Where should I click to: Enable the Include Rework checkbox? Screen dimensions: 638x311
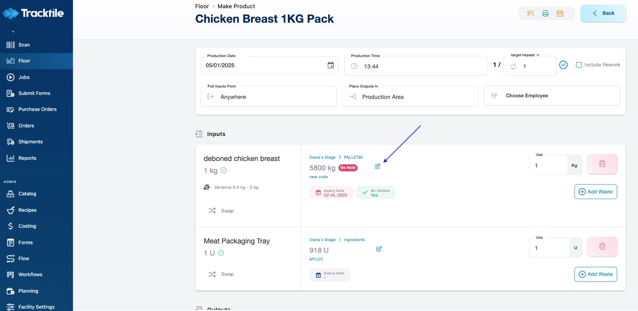[579, 65]
